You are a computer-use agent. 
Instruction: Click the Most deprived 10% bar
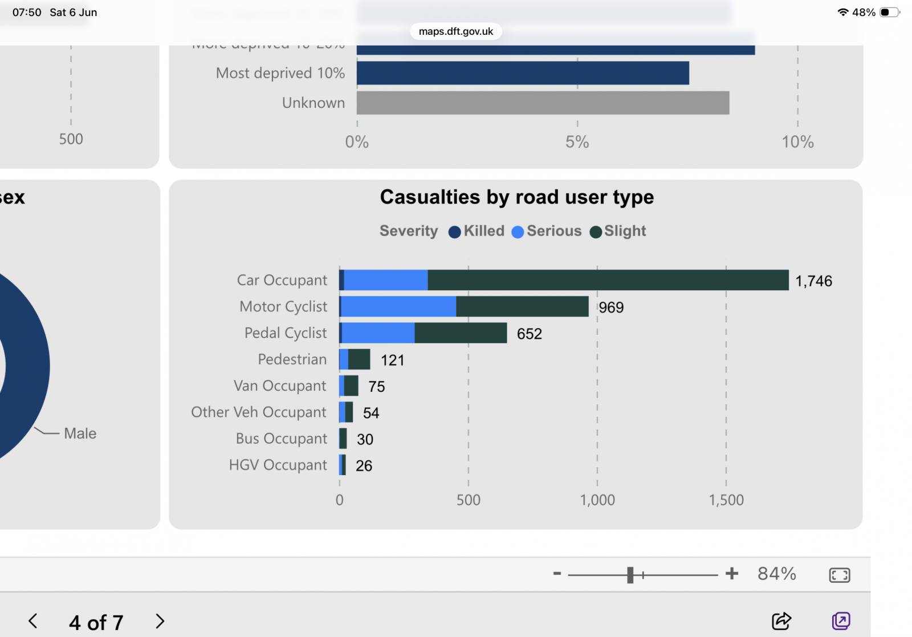click(523, 73)
